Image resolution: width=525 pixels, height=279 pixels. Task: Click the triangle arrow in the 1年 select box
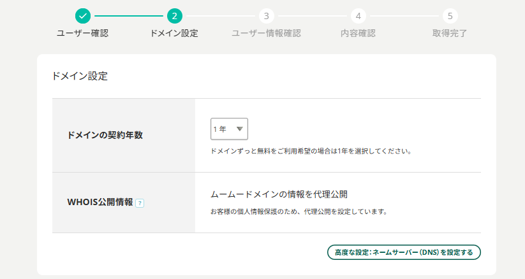tap(239, 129)
